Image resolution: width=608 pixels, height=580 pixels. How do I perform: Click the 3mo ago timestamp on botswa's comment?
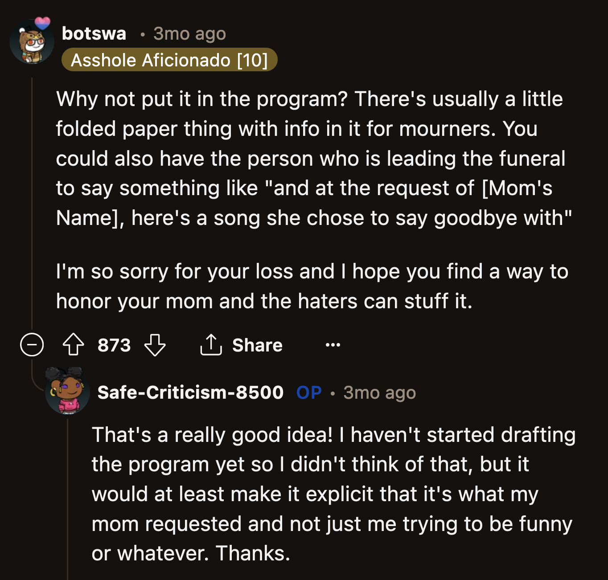189,33
